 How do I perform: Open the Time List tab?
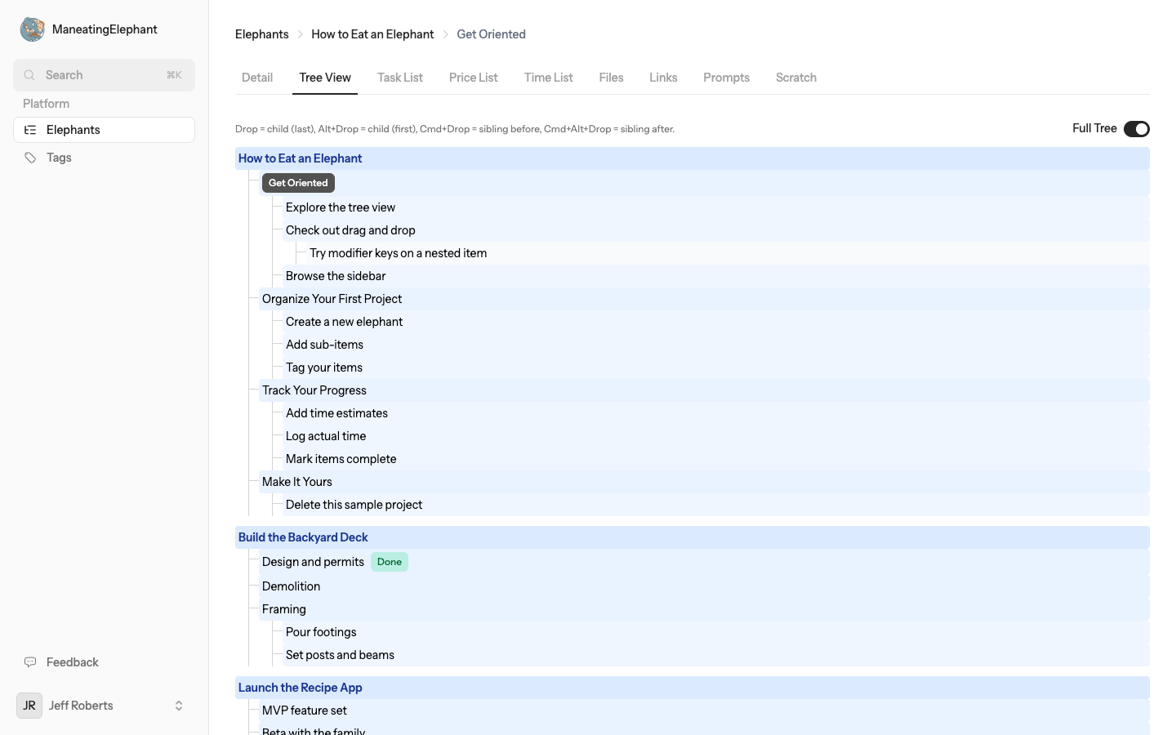coord(549,78)
